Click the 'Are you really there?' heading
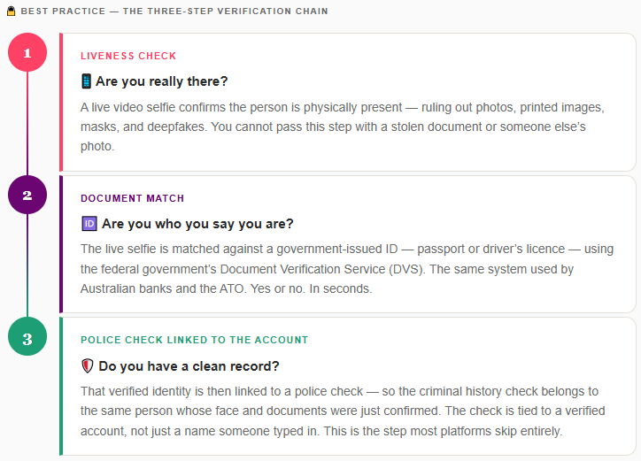The image size is (641, 461). (162, 81)
